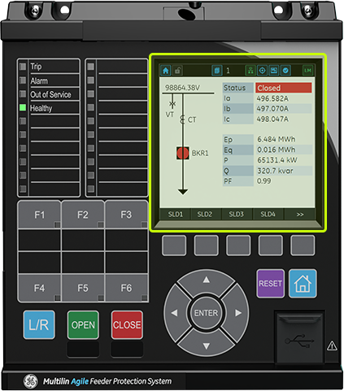Push the softkey beneath the >> label
Image resolution: width=344 pixels, height=391 pixels.
click(303, 245)
